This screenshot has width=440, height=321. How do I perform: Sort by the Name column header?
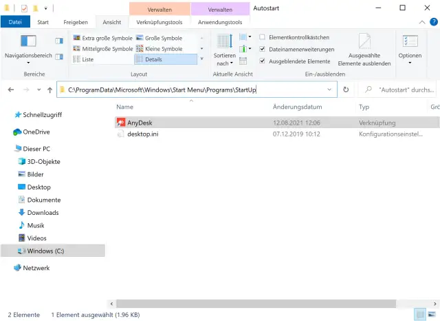click(125, 107)
